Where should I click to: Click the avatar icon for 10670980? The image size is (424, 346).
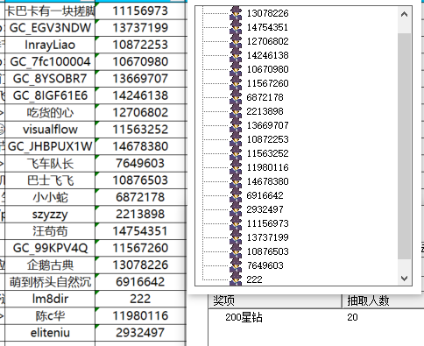pyautogui.click(x=236, y=69)
